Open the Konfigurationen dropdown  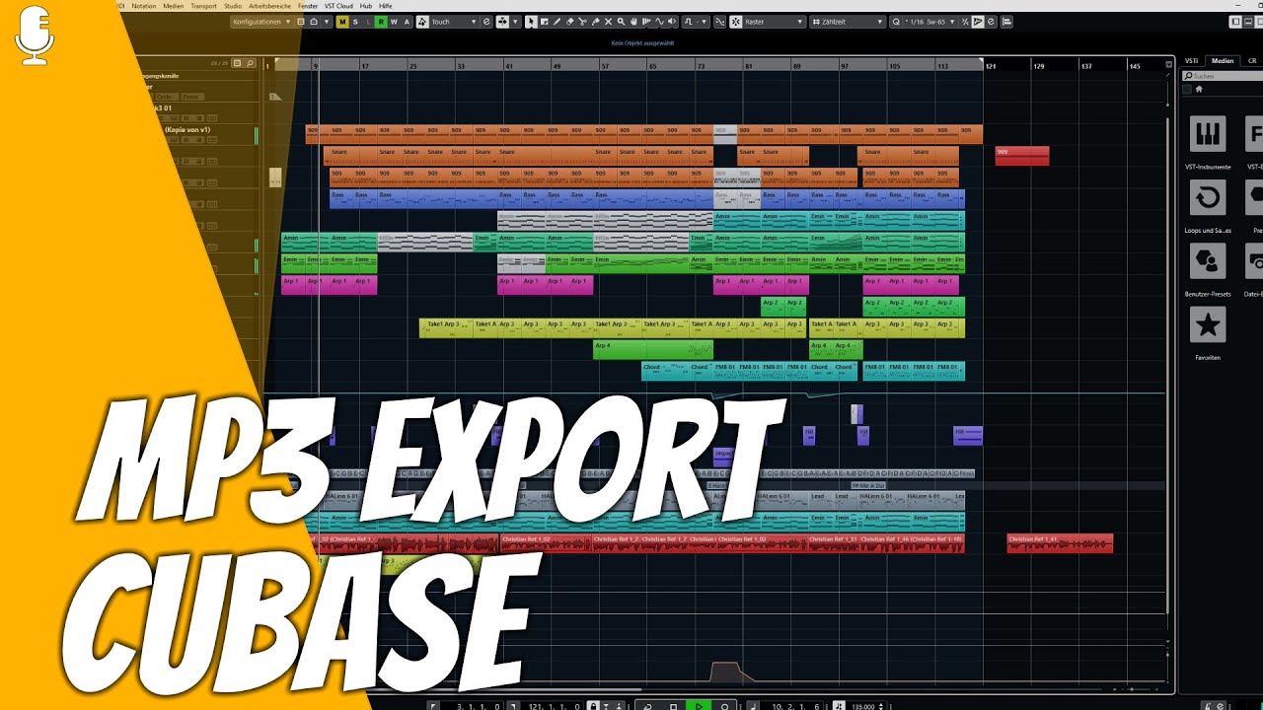(x=263, y=22)
